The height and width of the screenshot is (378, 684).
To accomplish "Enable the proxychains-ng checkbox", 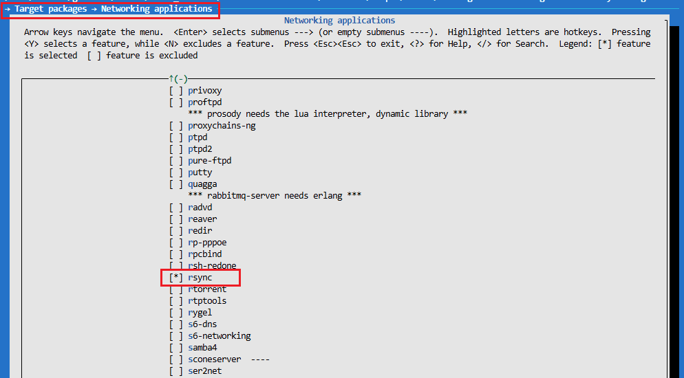I will [176, 126].
